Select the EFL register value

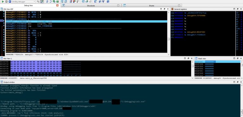[179, 37]
